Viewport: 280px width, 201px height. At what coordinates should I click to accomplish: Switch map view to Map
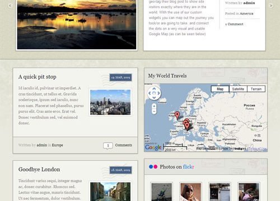pos(220,89)
